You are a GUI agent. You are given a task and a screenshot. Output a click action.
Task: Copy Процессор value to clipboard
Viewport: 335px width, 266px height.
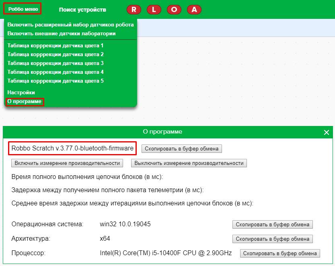280,253
